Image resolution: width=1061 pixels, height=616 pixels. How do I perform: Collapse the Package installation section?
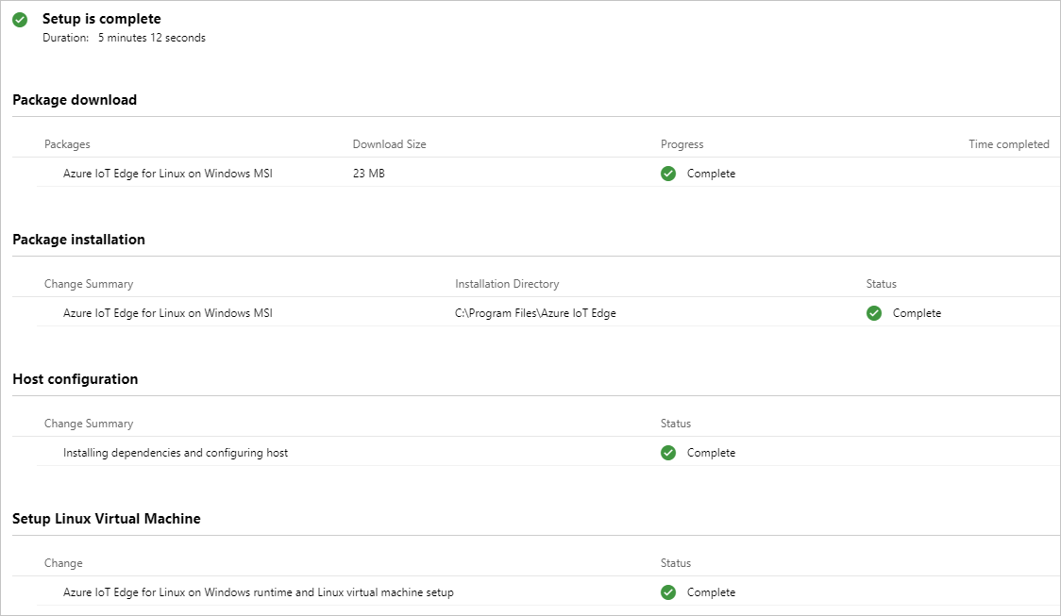(x=78, y=239)
